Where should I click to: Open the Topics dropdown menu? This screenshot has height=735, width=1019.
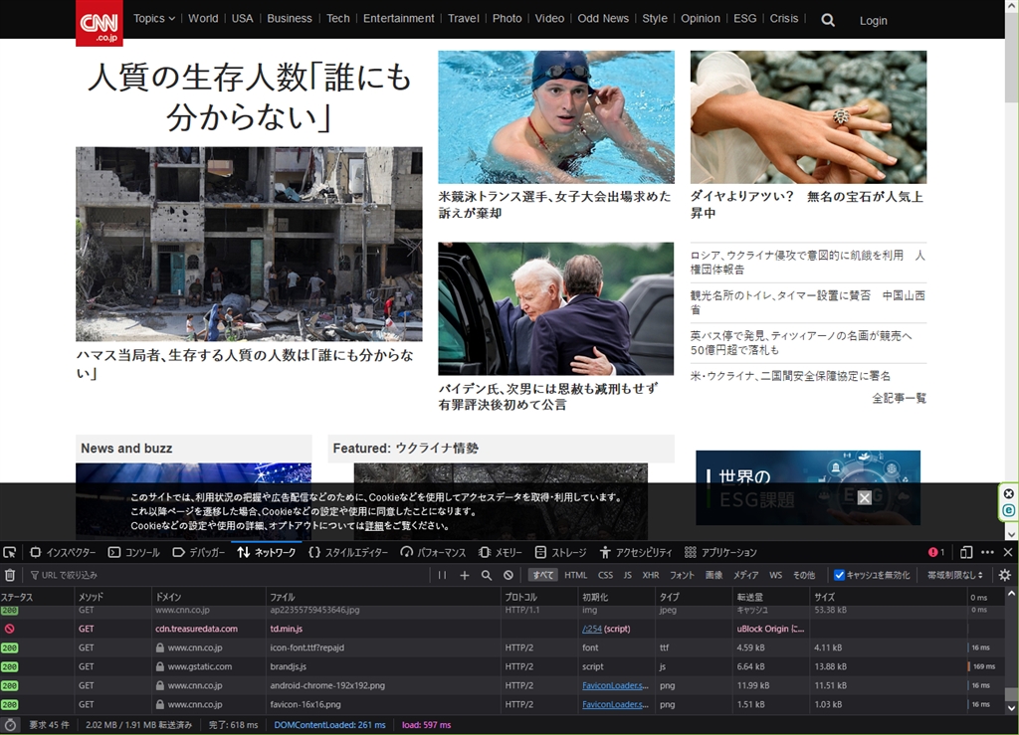tap(154, 18)
